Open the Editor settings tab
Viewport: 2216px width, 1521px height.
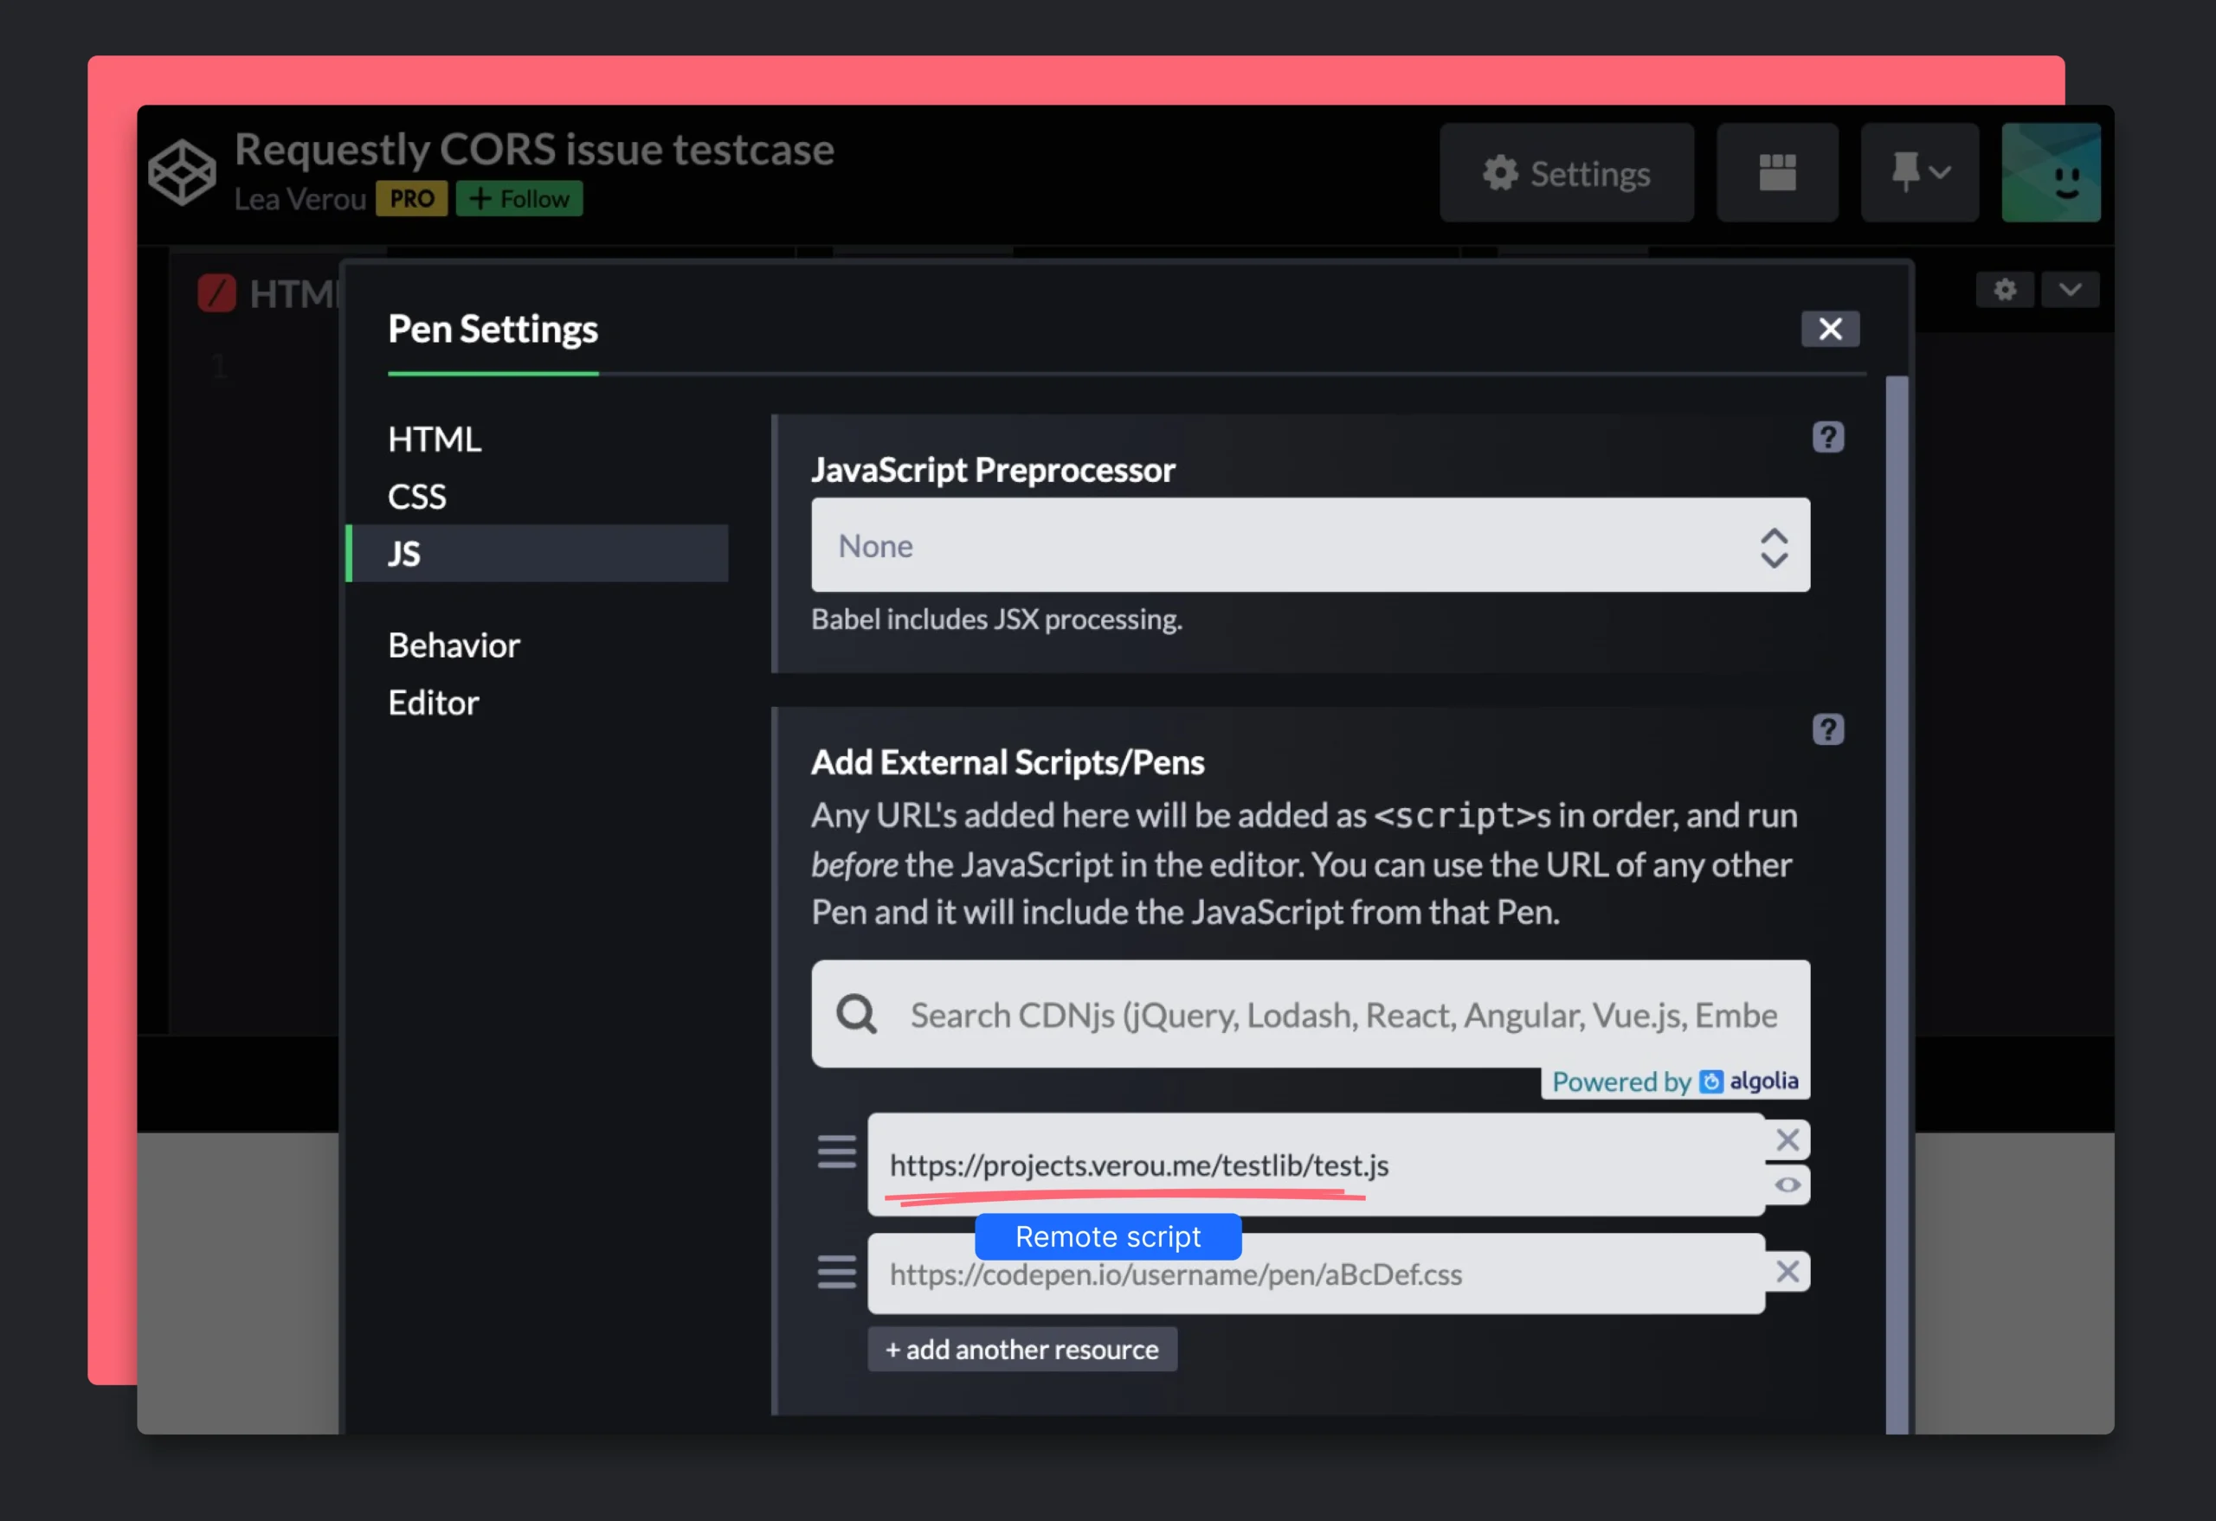click(x=433, y=703)
